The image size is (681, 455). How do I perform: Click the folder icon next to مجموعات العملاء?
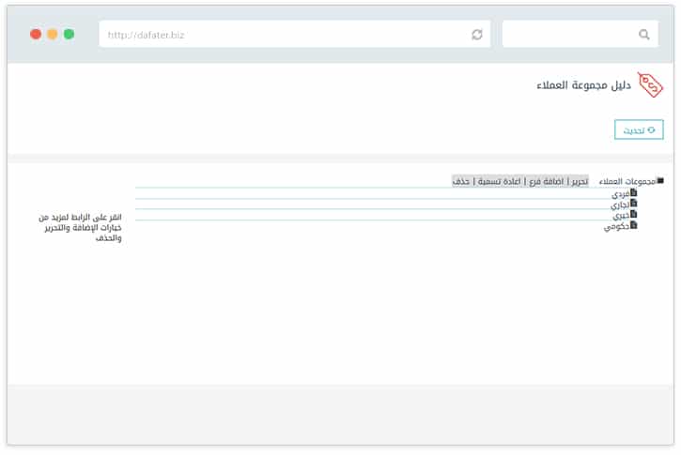[660, 180]
